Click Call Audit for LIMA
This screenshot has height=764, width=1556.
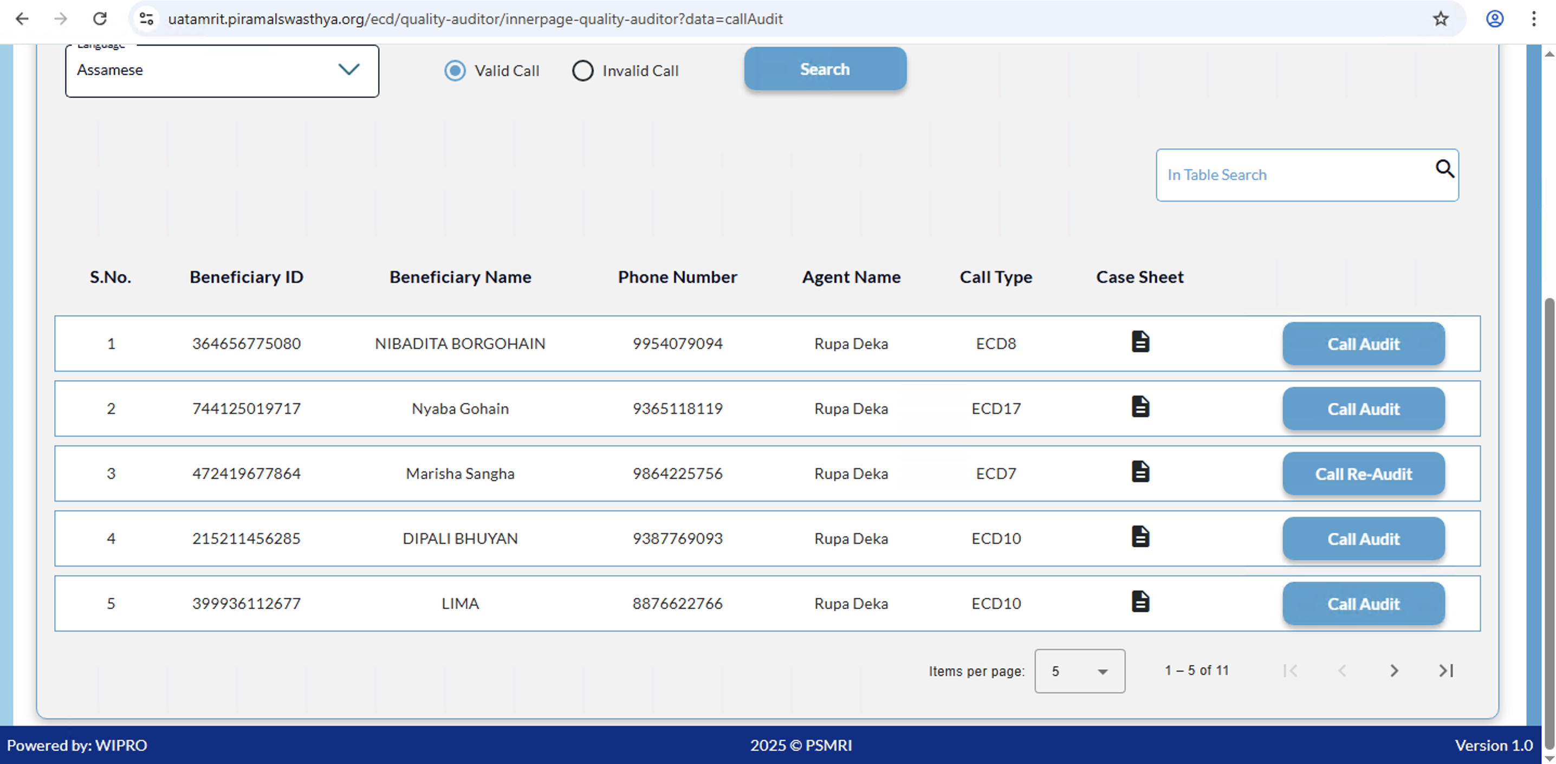click(1363, 604)
